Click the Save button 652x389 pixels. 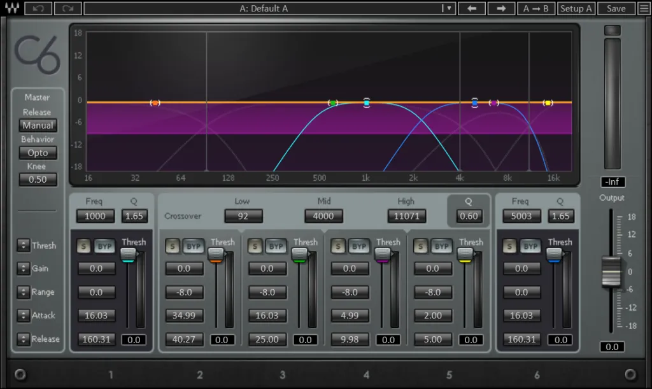click(615, 8)
